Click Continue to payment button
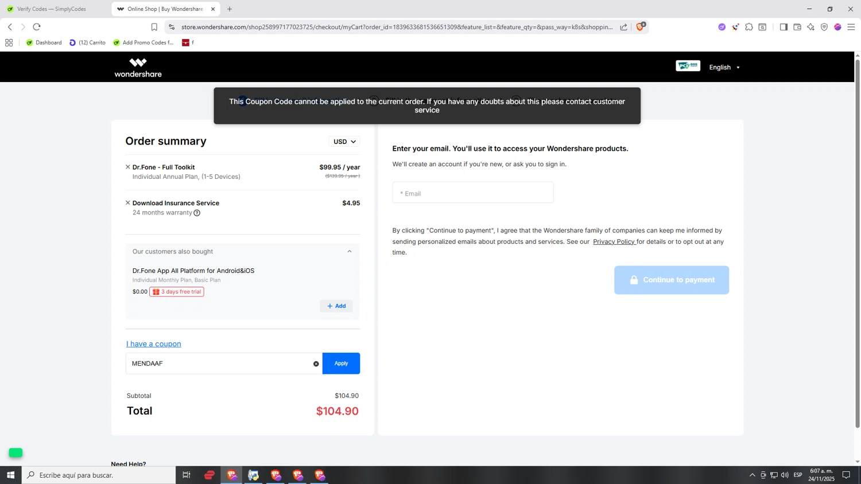Image resolution: width=861 pixels, height=484 pixels. pos(672,280)
